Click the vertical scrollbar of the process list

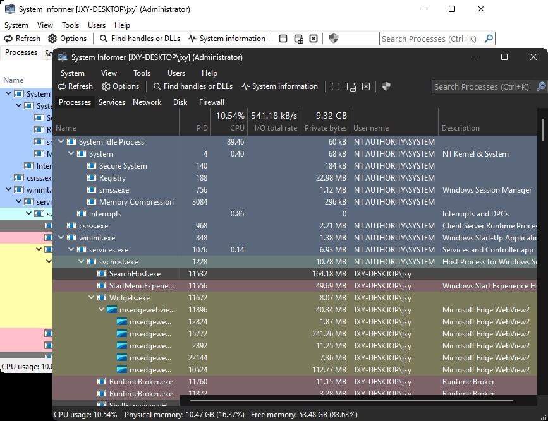pyautogui.click(x=543, y=252)
